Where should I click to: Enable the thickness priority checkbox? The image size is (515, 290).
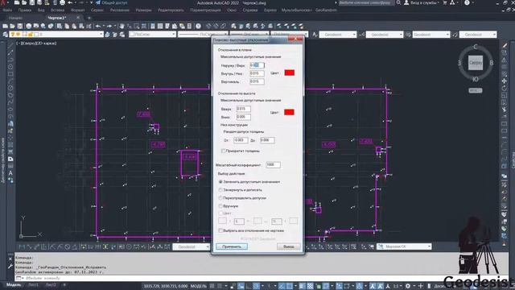coord(223,151)
